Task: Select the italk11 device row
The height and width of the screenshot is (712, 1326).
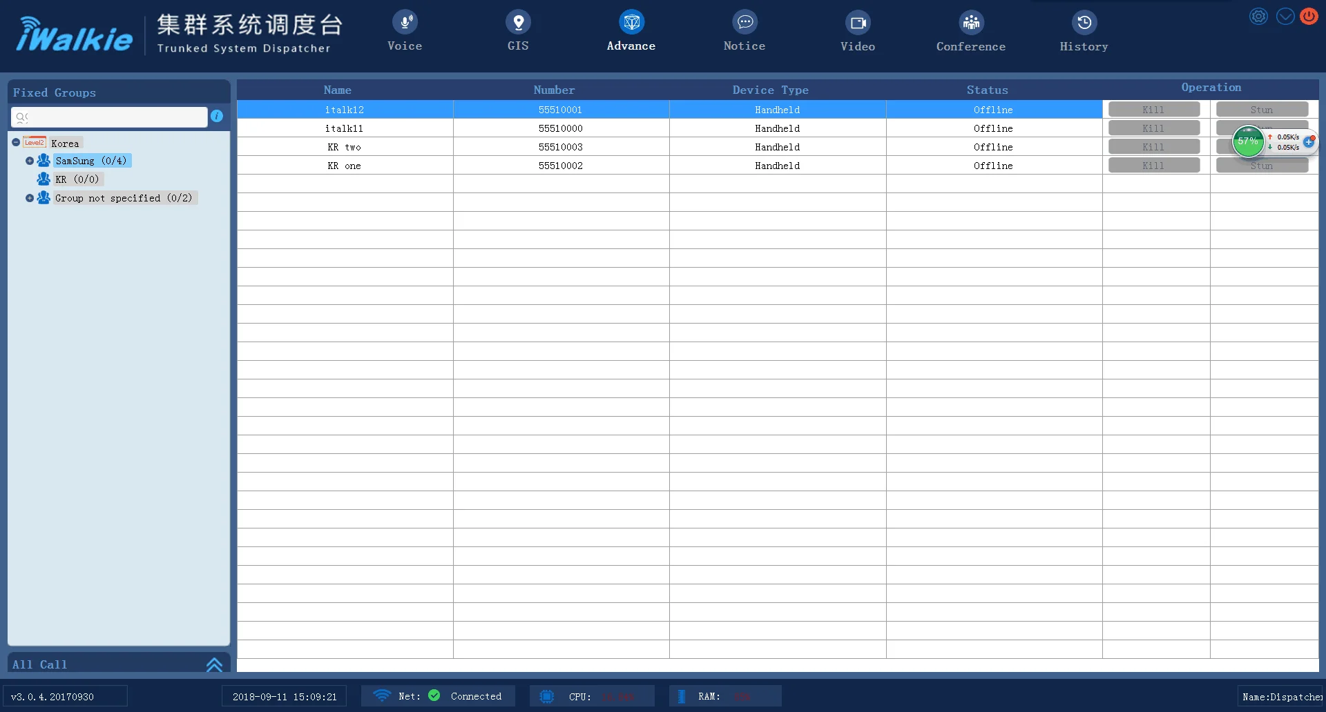Action: point(344,128)
